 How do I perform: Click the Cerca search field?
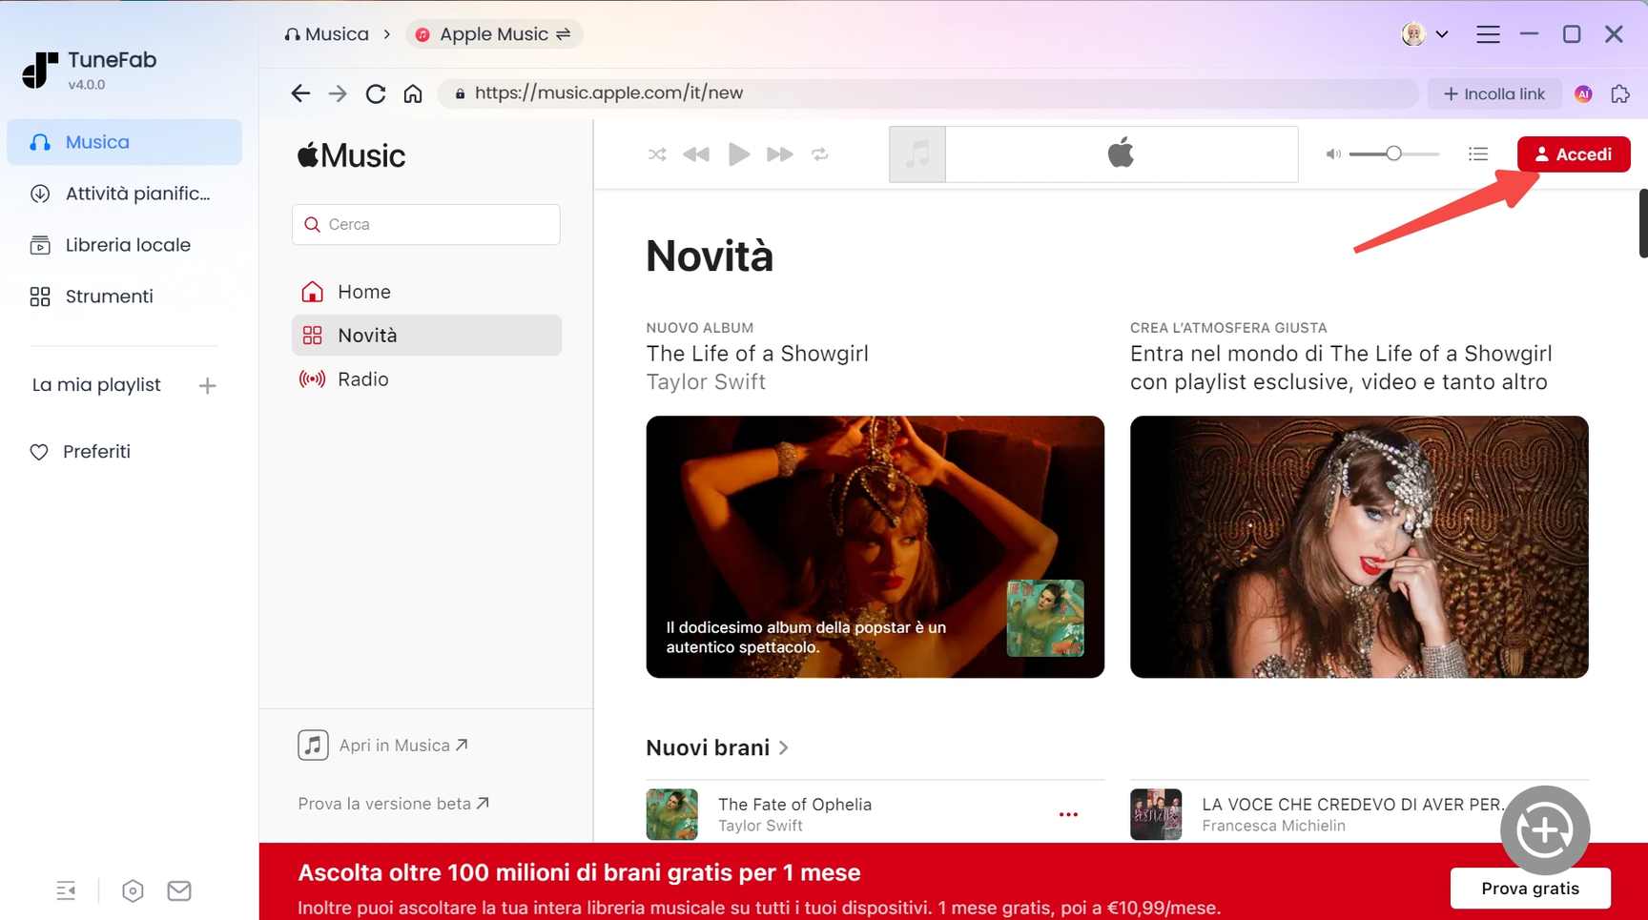point(426,224)
